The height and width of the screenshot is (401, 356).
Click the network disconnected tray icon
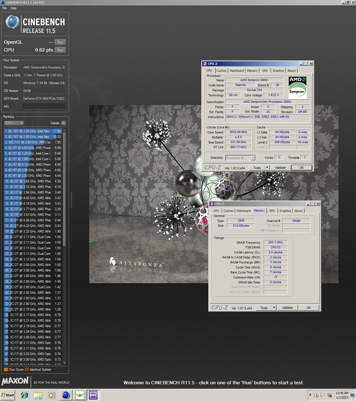(x=330, y=395)
